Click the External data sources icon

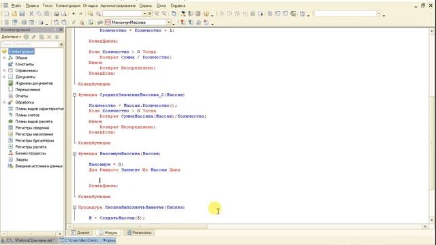[11, 166]
